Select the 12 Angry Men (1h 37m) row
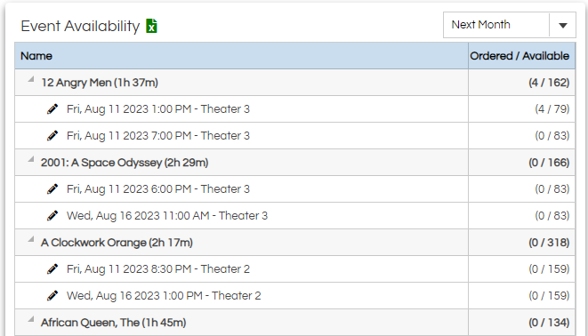This screenshot has height=336, width=588. [x=294, y=83]
